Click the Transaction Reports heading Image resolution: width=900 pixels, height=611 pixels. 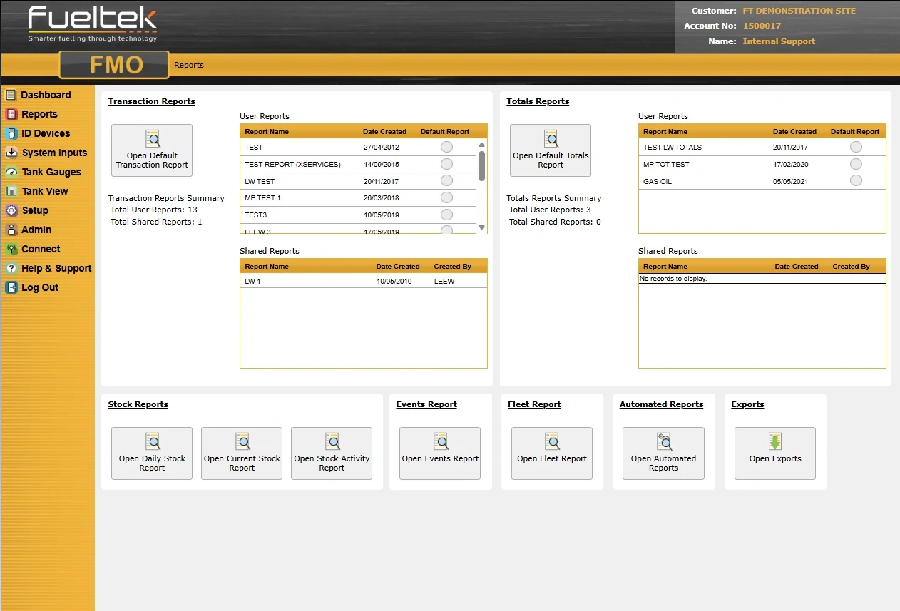pos(152,101)
